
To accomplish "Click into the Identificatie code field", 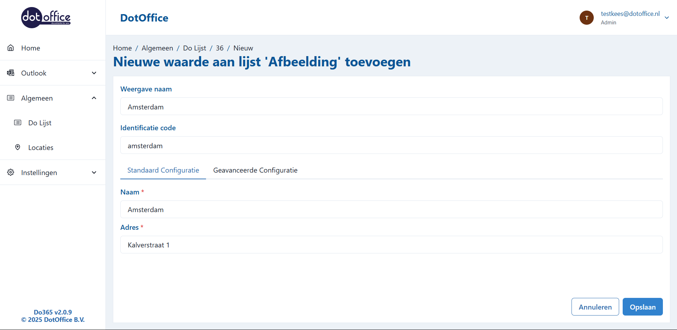I will point(391,145).
